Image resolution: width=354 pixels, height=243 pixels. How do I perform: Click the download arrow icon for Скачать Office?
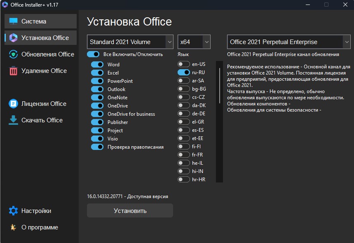click(13, 120)
